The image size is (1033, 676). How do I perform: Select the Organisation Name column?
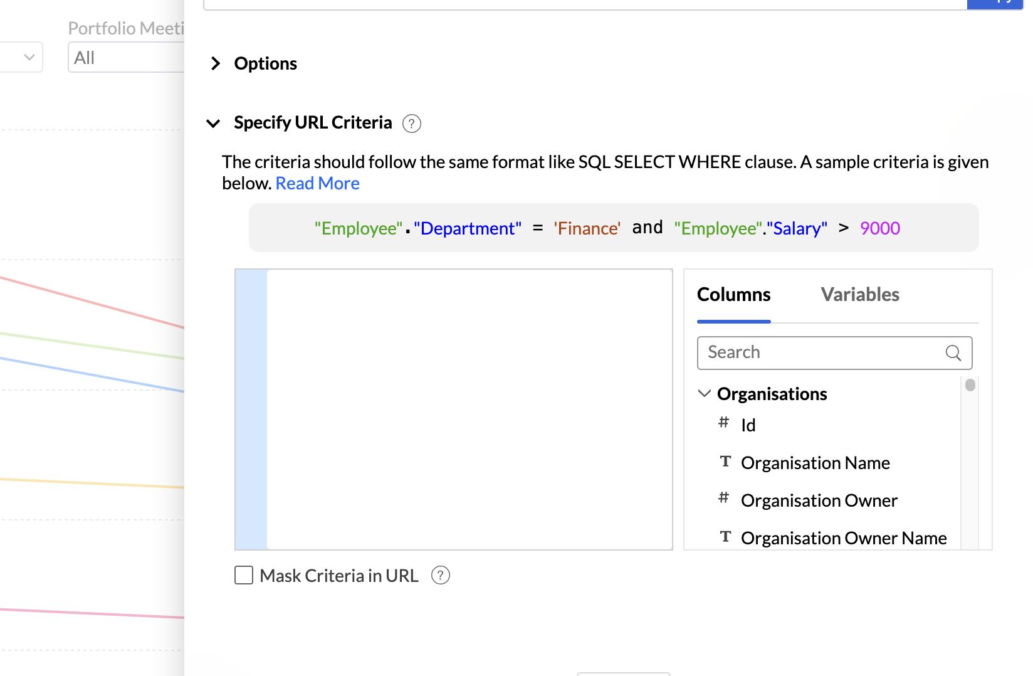pos(815,463)
